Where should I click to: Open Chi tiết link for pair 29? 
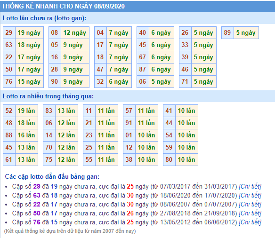(x=250, y=186)
